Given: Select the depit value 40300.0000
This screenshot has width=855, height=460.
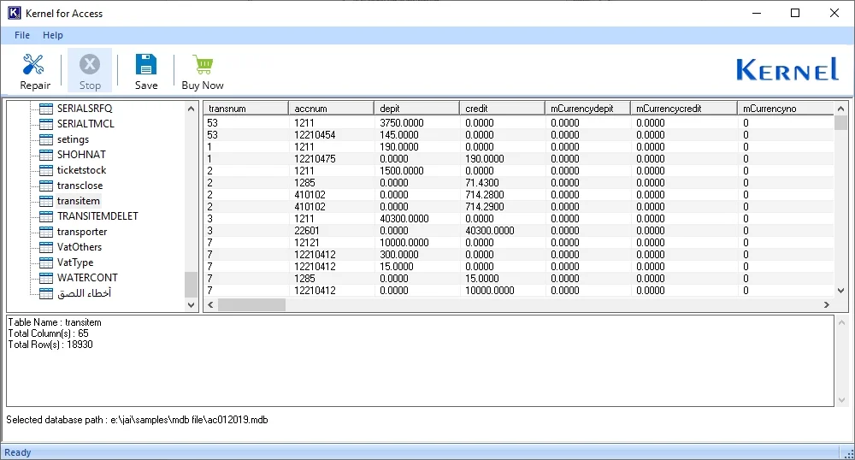Looking at the screenshot, I should [x=404, y=219].
